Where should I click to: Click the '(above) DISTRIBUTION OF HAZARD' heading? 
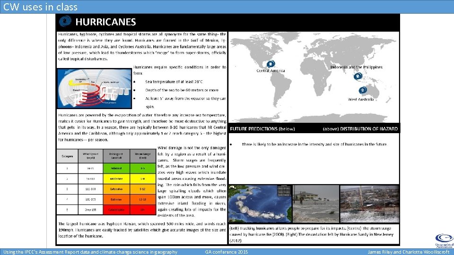click(360, 128)
